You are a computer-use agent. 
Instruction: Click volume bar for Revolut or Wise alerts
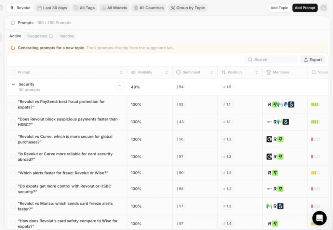pos(315,173)
